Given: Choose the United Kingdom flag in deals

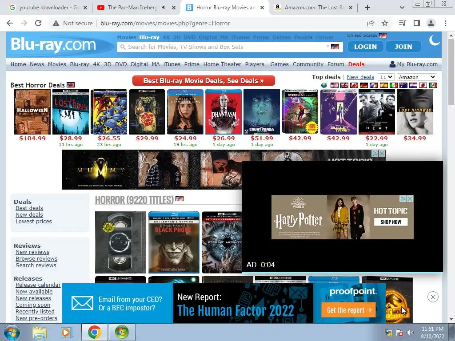Looking at the screenshot, I should [x=344, y=85].
